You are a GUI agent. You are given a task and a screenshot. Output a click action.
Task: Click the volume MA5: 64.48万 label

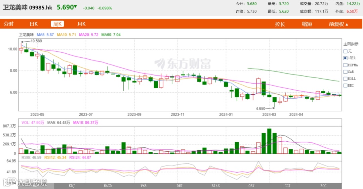click(x=58, y=123)
